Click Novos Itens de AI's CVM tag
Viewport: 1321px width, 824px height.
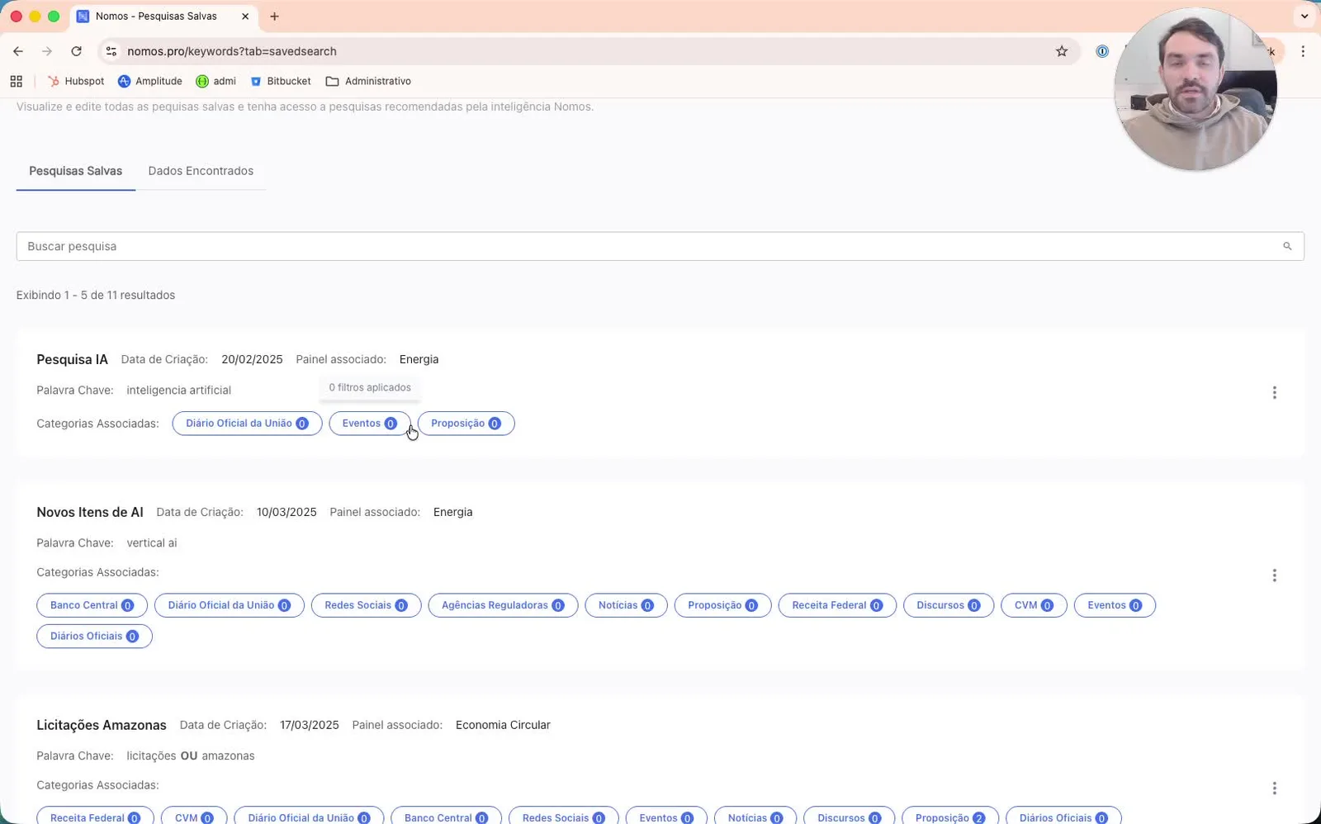(x=1034, y=605)
